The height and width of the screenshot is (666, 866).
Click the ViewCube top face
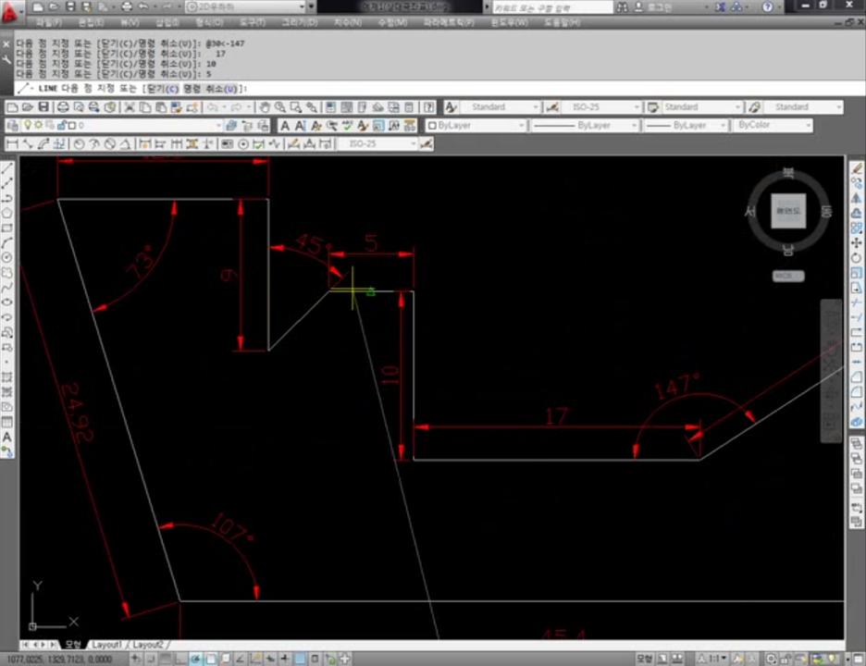pos(788,210)
